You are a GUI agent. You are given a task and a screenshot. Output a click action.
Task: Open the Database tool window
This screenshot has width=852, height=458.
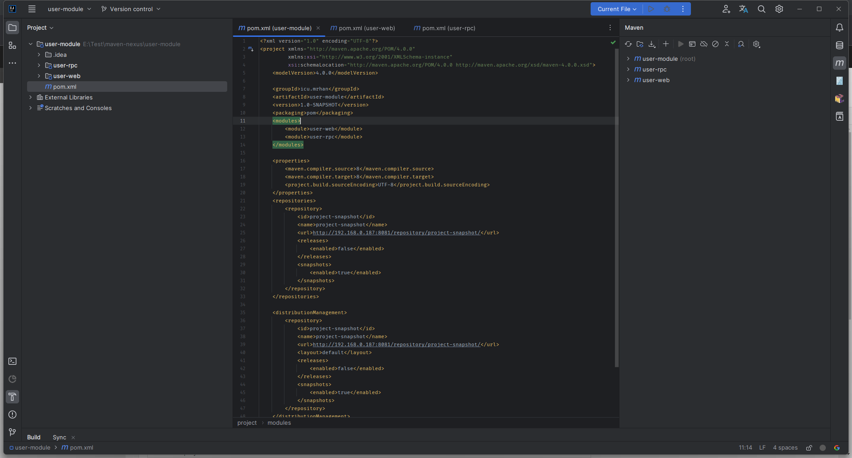pos(839,45)
